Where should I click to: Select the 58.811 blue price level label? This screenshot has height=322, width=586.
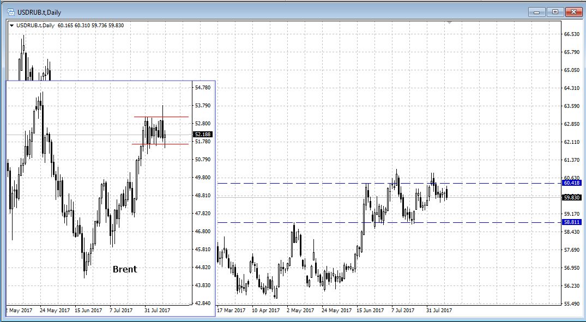coord(571,222)
